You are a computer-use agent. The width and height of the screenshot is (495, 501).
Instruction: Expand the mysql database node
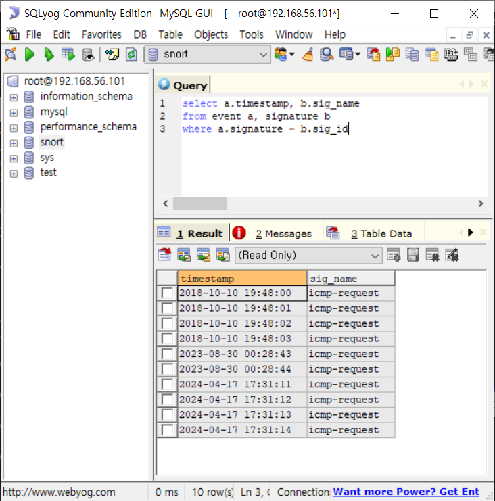14,112
